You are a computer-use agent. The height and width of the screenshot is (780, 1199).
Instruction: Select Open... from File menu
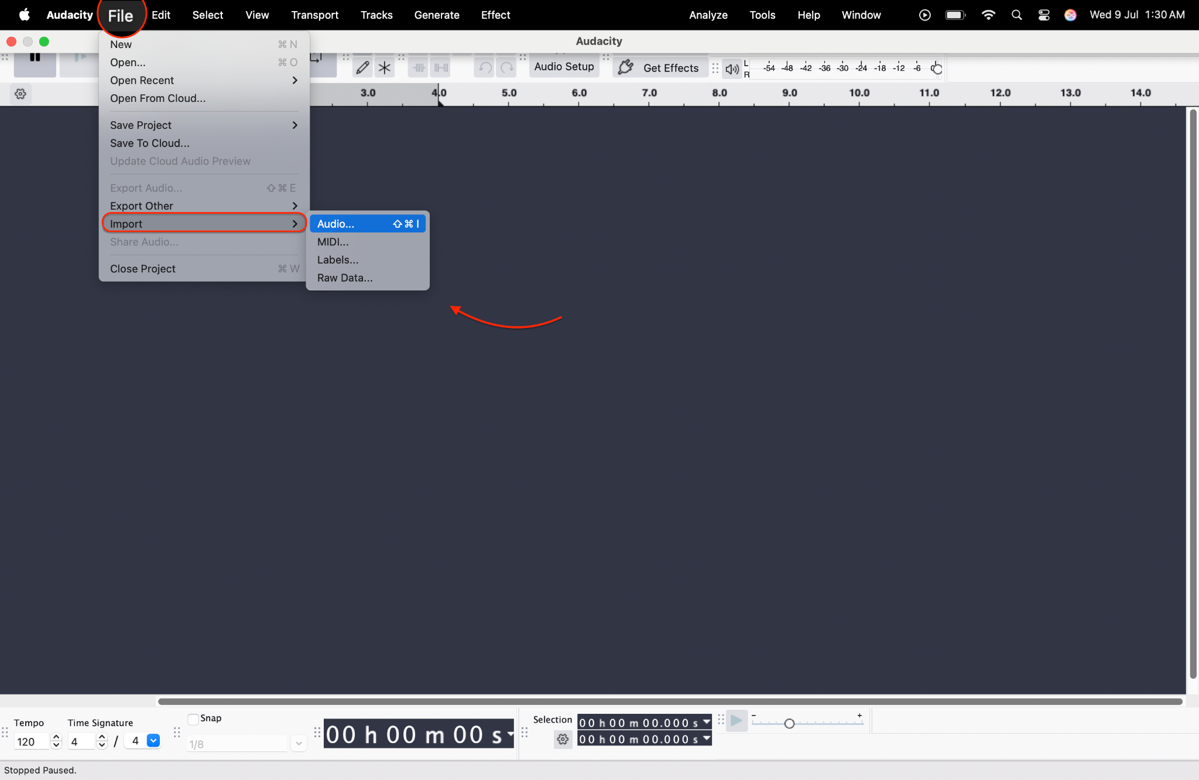(x=204, y=62)
